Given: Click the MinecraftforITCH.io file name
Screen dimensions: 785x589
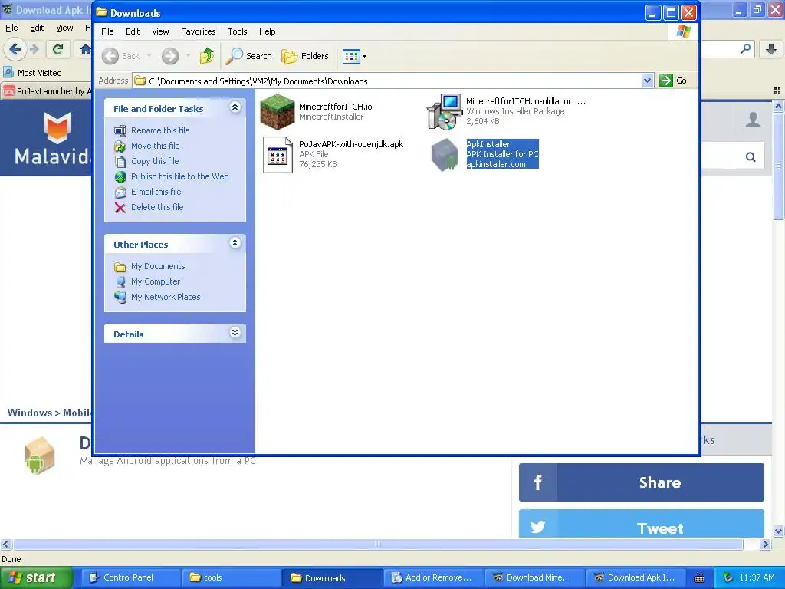Looking at the screenshot, I should pos(336,107).
